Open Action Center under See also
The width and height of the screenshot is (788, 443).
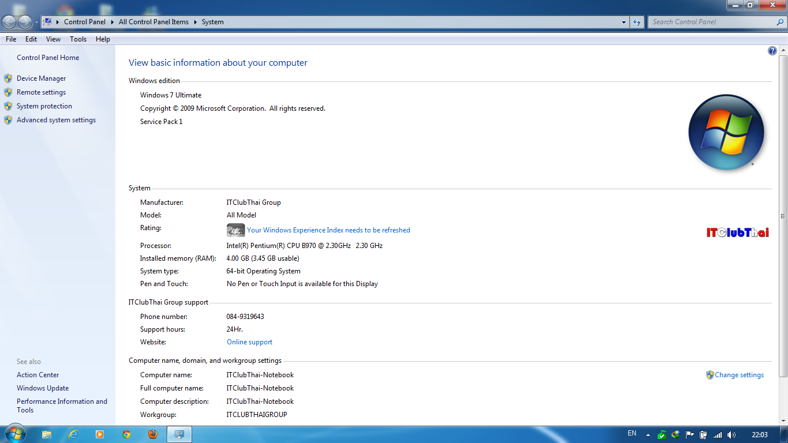37,375
